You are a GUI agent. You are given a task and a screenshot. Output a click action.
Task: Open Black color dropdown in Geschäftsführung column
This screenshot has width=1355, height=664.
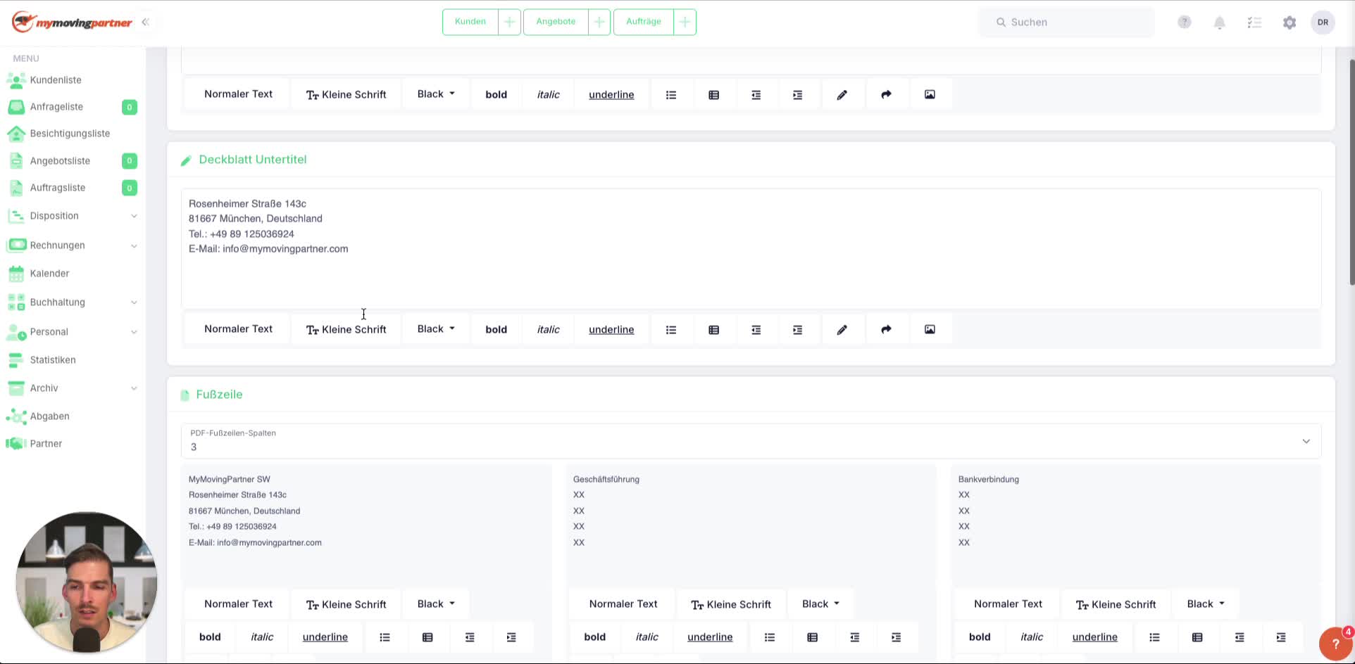click(821, 604)
